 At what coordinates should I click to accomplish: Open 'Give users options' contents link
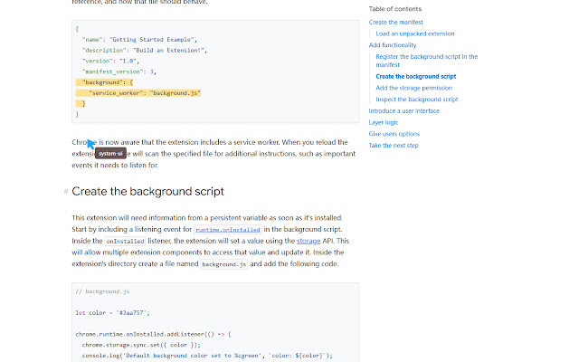coord(394,134)
